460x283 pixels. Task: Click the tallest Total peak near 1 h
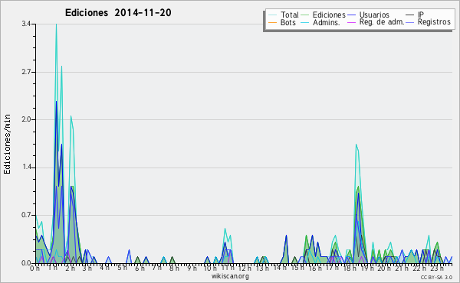tap(56, 24)
